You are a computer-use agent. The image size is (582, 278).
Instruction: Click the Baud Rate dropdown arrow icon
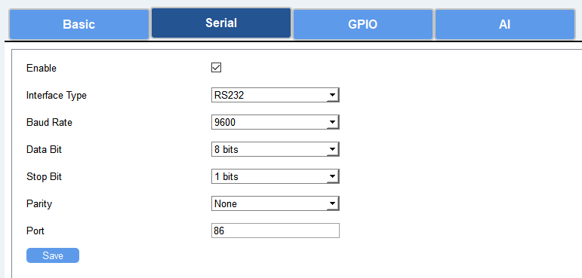[333, 122]
